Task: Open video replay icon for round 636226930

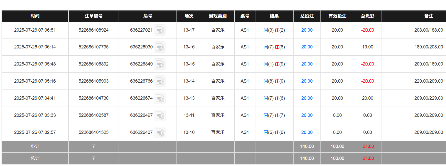Action: click(x=160, y=47)
